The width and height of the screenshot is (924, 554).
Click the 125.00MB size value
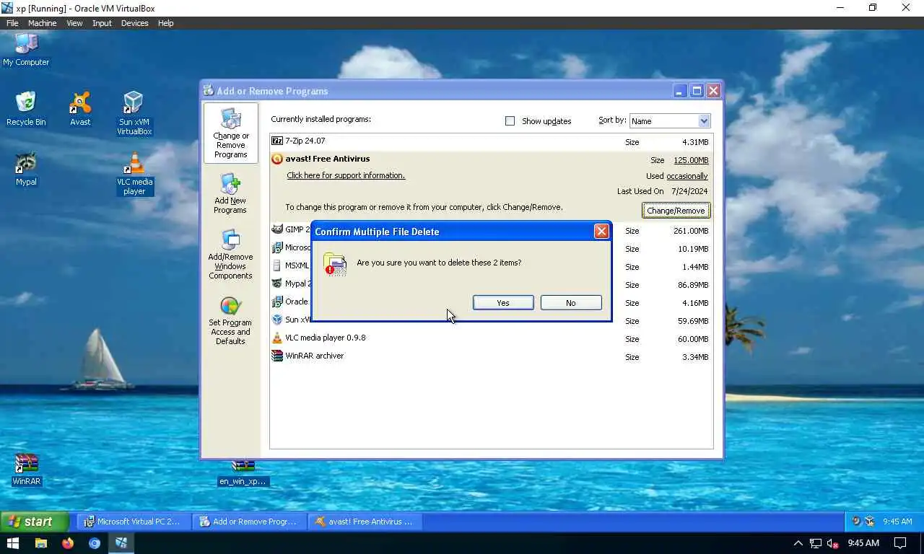point(691,160)
